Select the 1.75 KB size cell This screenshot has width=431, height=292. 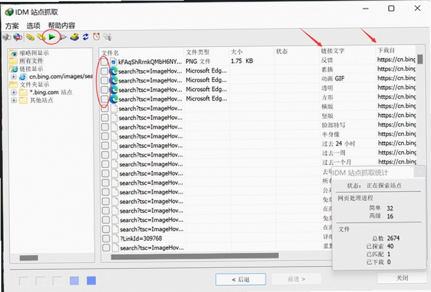[x=242, y=61]
